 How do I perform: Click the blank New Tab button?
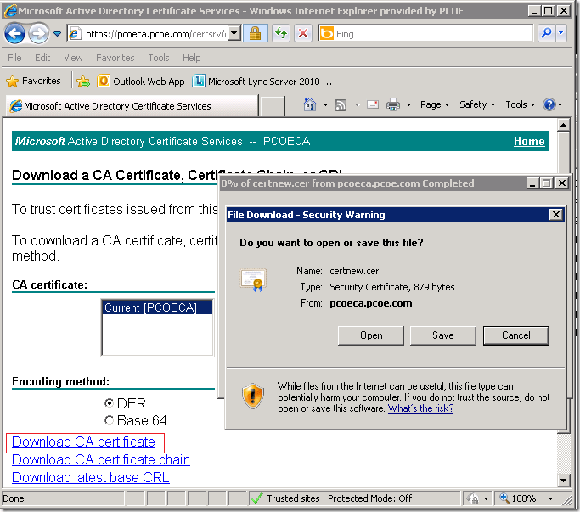[x=273, y=106]
